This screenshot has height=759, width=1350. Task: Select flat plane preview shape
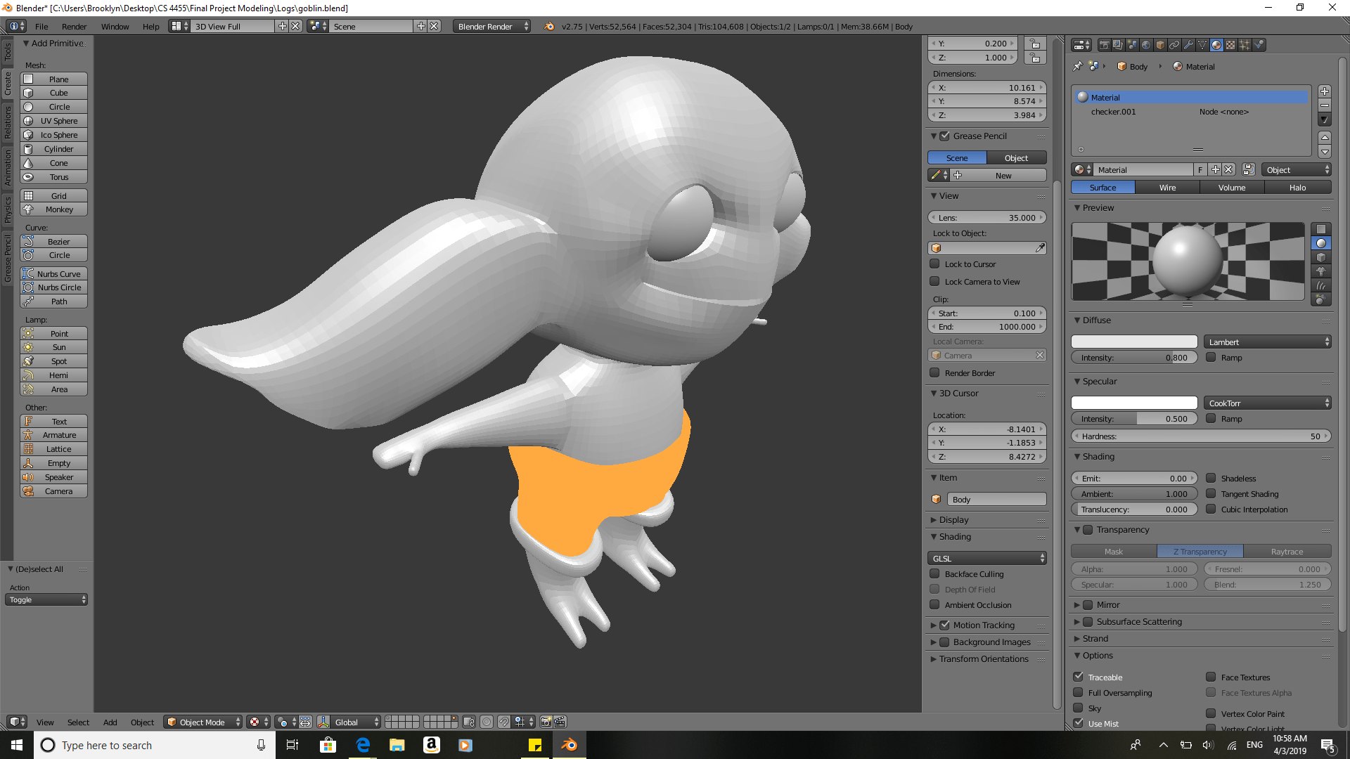click(1321, 229)
